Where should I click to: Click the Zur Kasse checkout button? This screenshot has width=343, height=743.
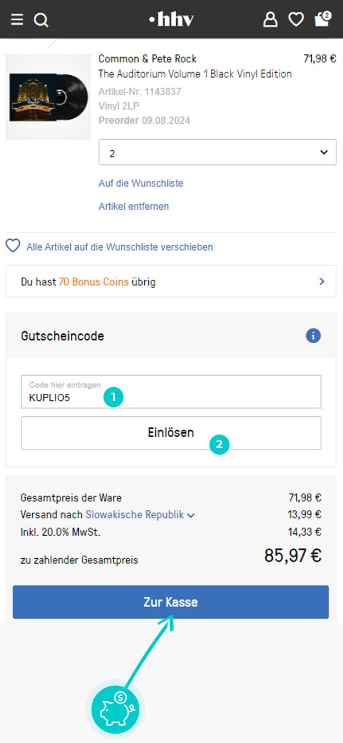(171, 602)
